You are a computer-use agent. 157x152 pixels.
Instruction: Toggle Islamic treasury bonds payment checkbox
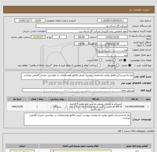pos(99,65)
